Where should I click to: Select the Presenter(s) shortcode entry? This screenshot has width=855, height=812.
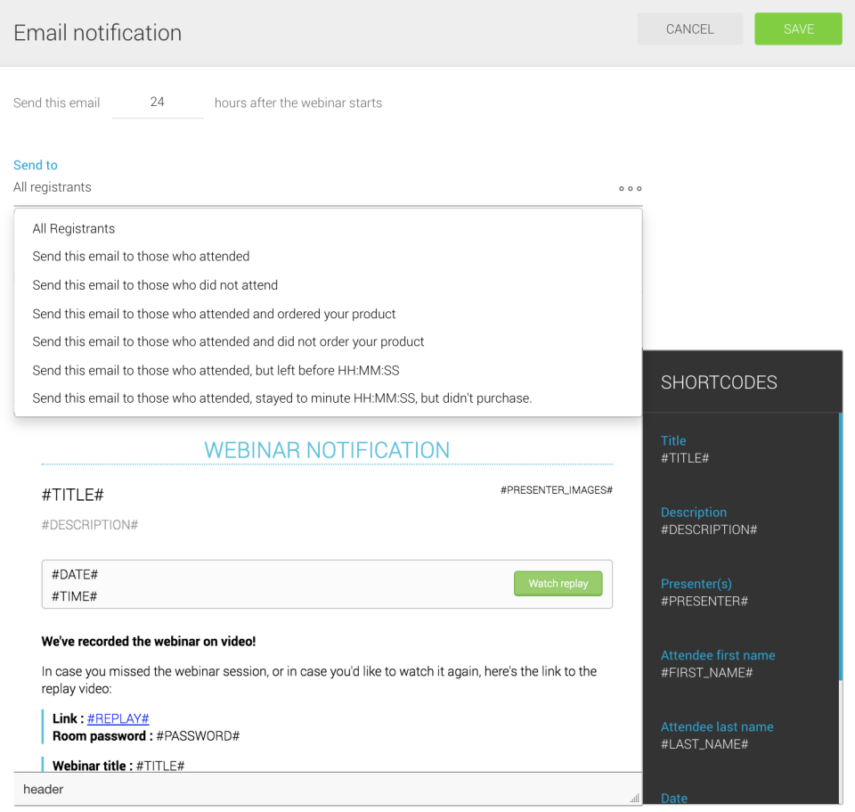(x=704, y=593)
